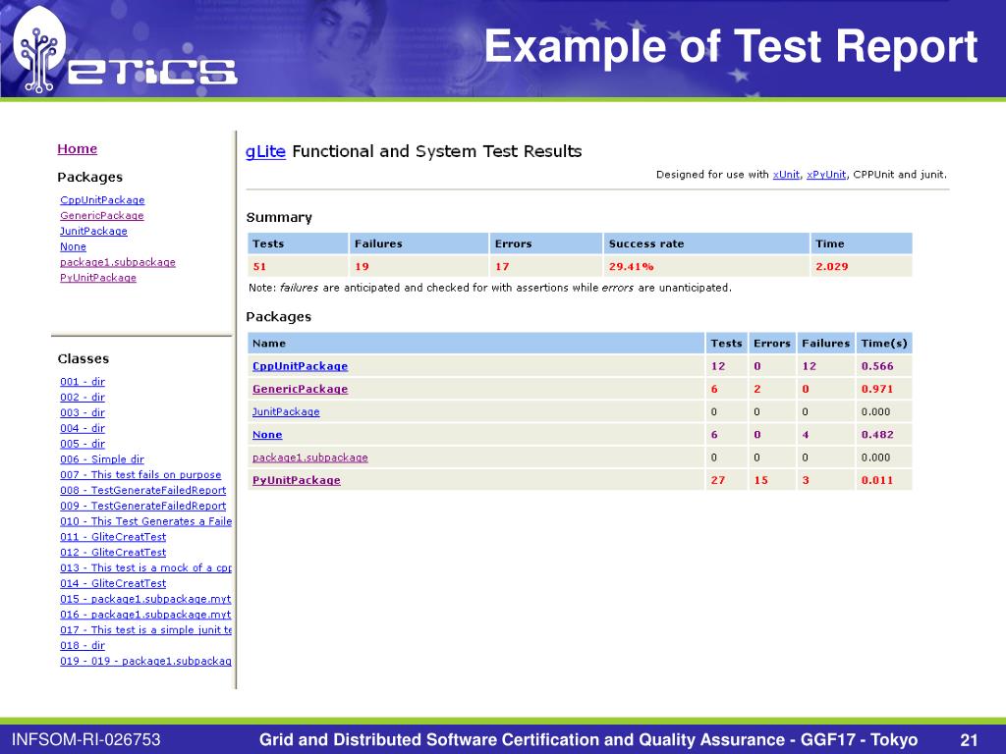This screenshot has width=1006, height=754.
Task: Open CppUnitPackage in the sidebar Packages list
Action: coord(102,200)
